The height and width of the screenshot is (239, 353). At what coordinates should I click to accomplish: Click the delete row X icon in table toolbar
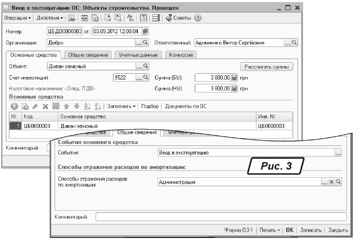(x=45, y=106)
